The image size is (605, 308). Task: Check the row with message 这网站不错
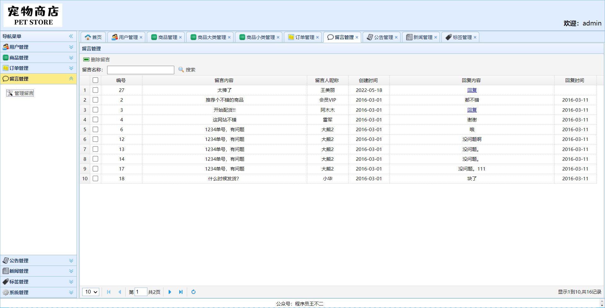click(95, 120)
